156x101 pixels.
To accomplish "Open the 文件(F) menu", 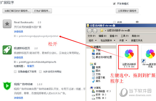I will [x=92, y=36].
